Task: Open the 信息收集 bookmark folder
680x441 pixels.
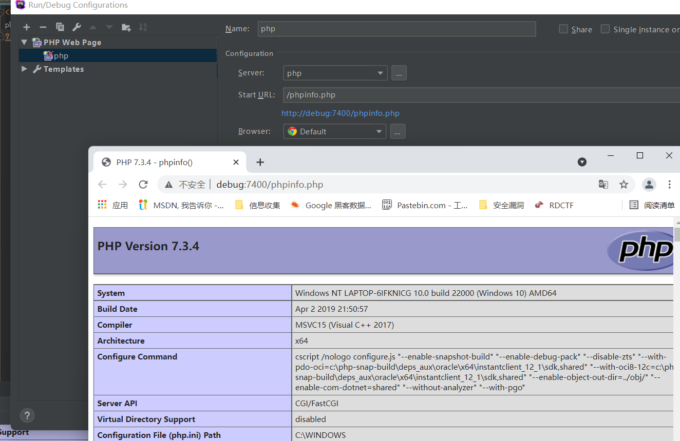Action: 257,205
